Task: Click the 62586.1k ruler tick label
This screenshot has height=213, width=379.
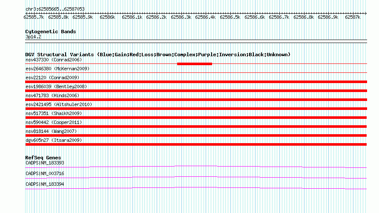Action: [x=132, y=17]
